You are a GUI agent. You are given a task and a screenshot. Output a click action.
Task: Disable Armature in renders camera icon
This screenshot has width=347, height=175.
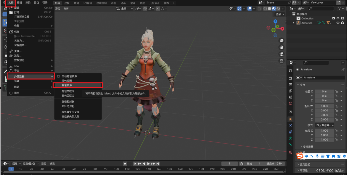342,23
